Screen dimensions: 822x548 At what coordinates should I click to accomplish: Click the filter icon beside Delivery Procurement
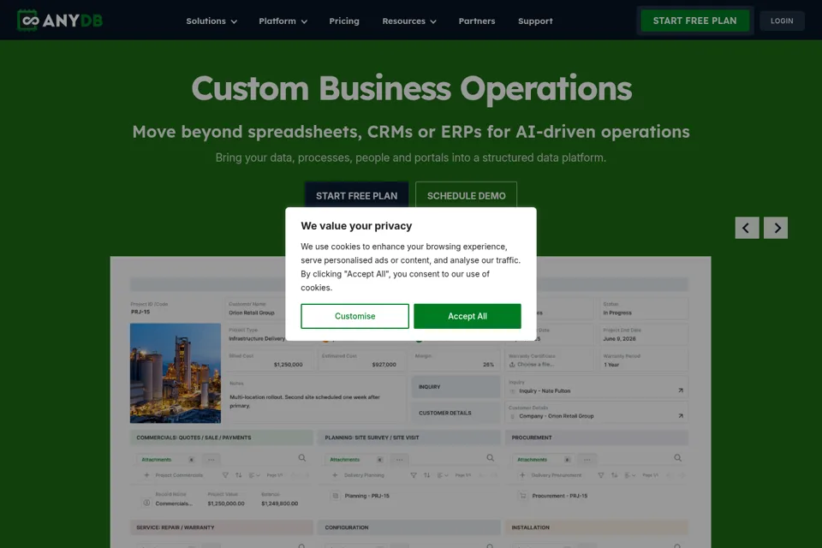tap(601, 475)
